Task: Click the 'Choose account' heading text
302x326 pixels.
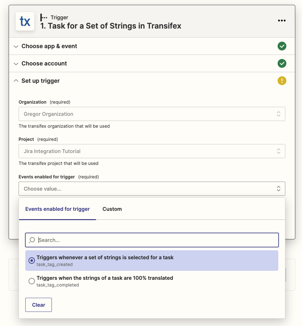Action: click(x=44, y=64)
